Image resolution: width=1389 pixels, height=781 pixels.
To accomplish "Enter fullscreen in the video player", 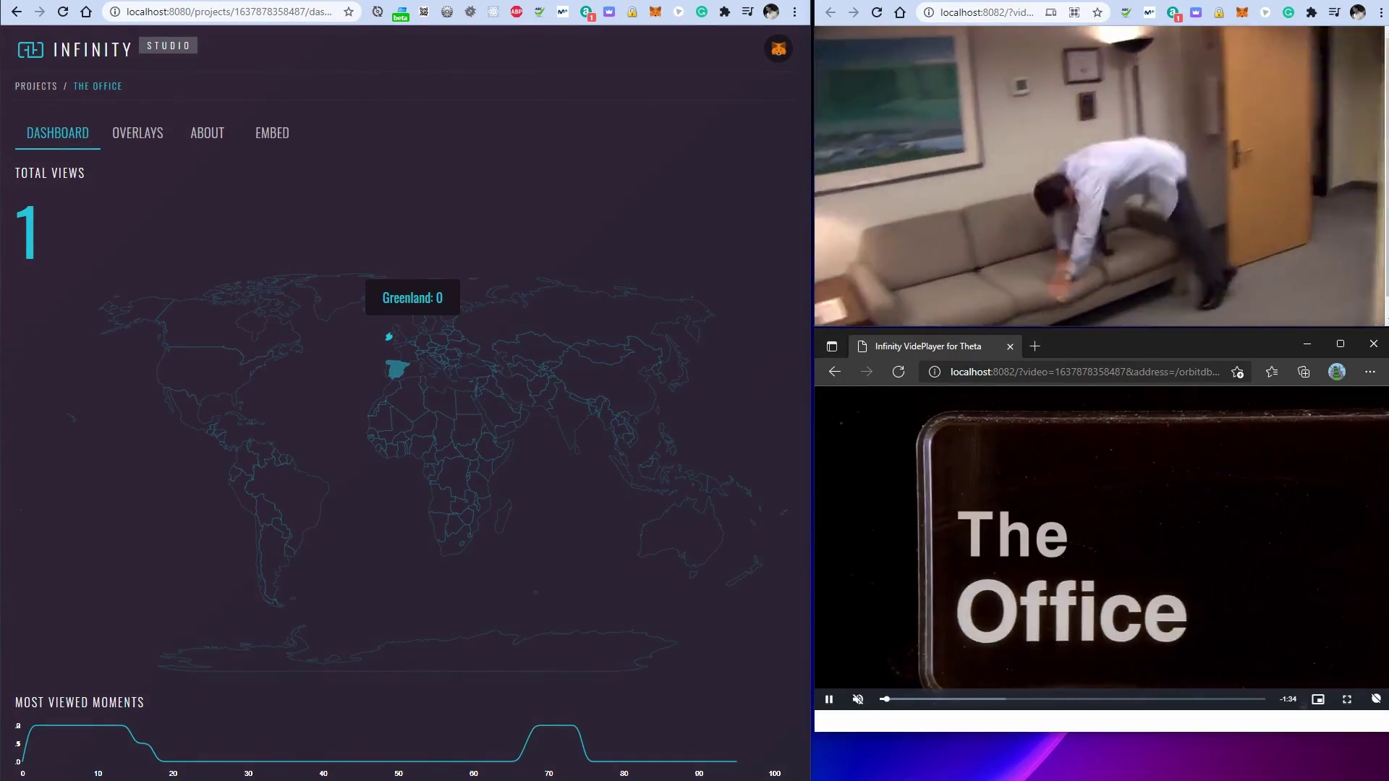I will [1347, 699].
